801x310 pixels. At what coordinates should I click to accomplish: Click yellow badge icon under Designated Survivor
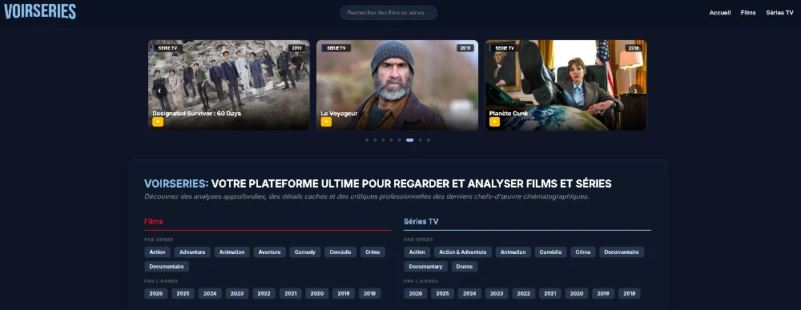[x=158, y=122]
